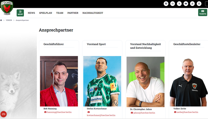This screenshot has width=208, height=119.
Task: Click Stefan Kretzschmar's photo
Action: coord(102,81)
